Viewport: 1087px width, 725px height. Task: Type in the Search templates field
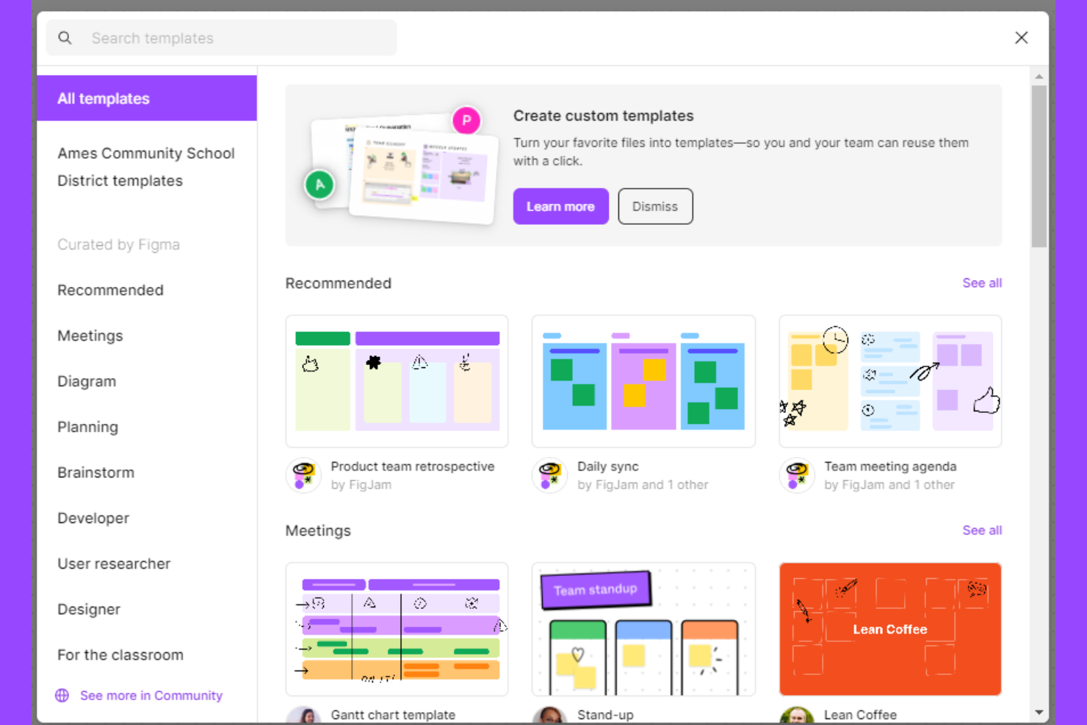pos(221,37)
